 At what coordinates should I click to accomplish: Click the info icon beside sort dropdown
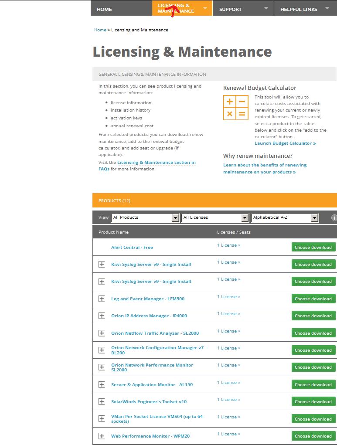[x=334, y=217]
